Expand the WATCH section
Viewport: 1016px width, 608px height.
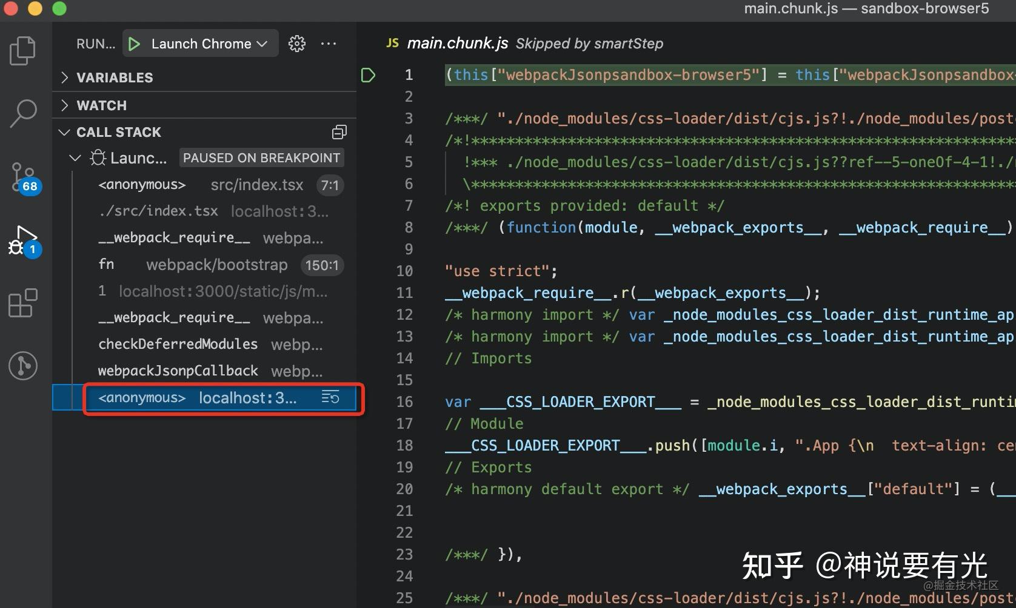[x=65, y=105]
